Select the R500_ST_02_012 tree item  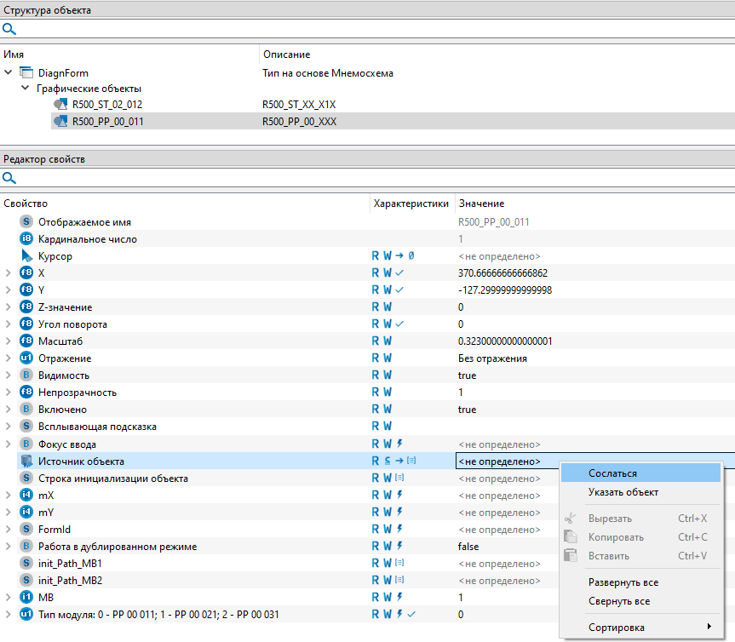click(x=107, y=104)
